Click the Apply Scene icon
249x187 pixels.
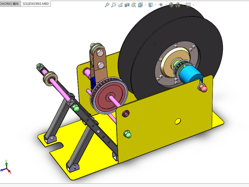click(178, 5)
